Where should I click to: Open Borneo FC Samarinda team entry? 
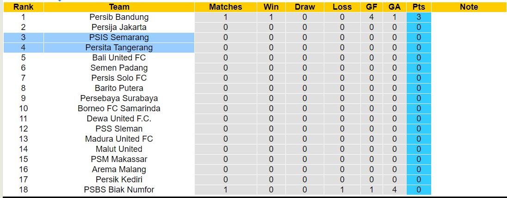tap(119, 108)
